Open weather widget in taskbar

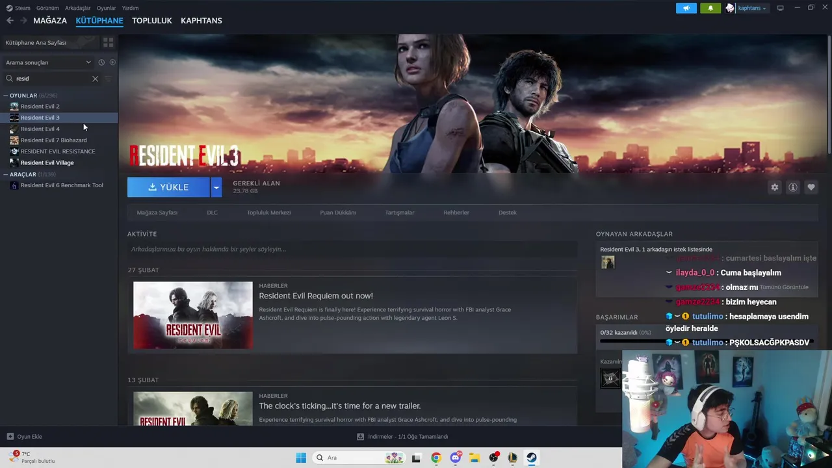tap(32, 458)
